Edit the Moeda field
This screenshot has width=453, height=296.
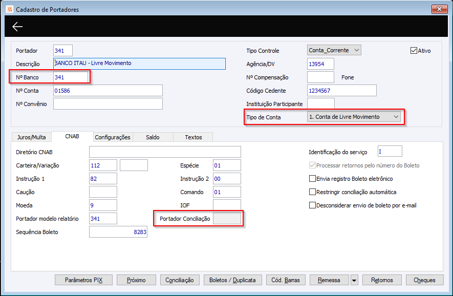point(103,205)
